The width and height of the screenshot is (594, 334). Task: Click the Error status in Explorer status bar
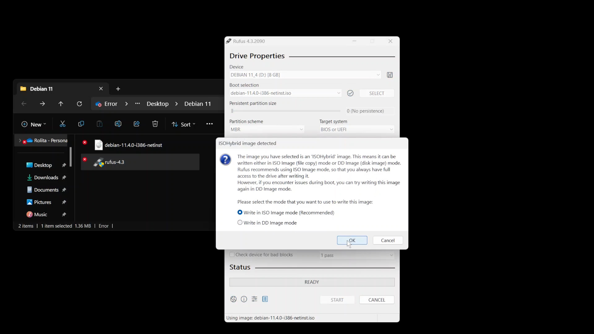104,226
